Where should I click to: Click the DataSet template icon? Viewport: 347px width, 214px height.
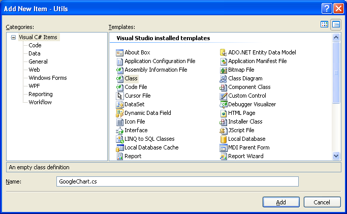click(119, 104)
